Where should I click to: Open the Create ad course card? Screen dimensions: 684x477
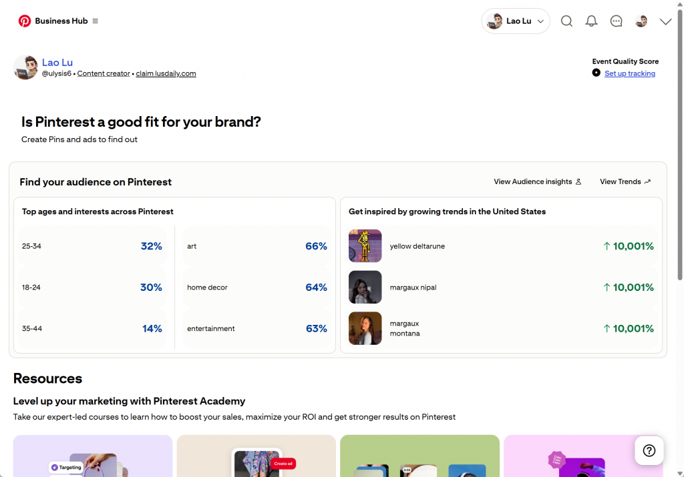(256, 456)
